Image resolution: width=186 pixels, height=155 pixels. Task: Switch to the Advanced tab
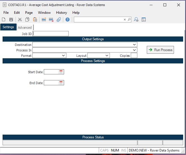pyautogui.click(x=25, y=28)
